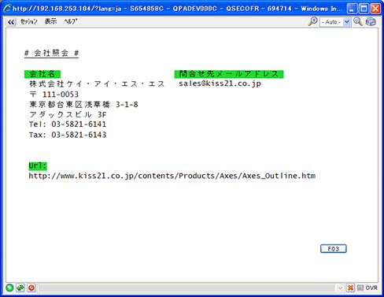Minimize the browser window
The width and height of the screenshot is (384, 297).
352,9
